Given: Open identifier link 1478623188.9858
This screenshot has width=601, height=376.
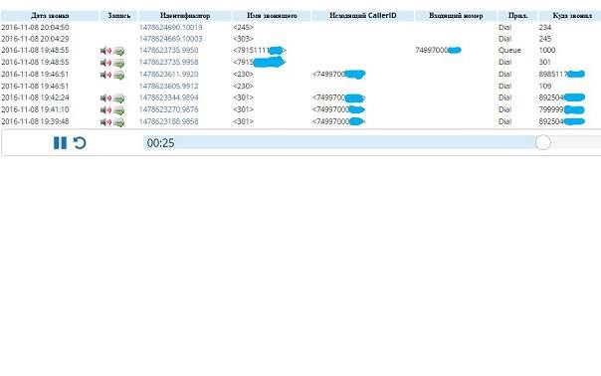Looking at the screenshot, I should tap(168, 121).
